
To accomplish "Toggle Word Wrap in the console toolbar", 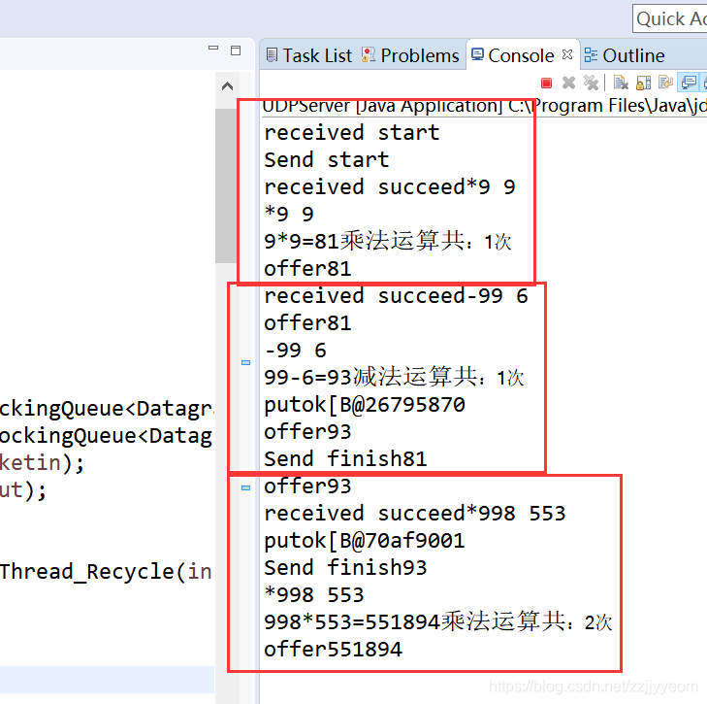I will click(x=665, y=83).
